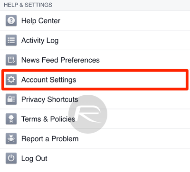Click the Help & Settings section header
190x172 pixels.
click(28, 5)
